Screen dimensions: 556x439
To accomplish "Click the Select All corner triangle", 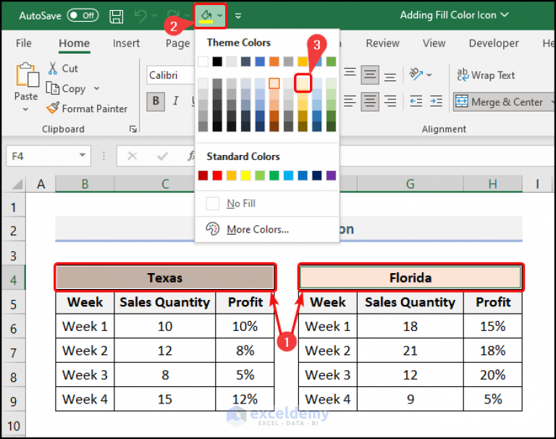I will [x=17, y=184].
